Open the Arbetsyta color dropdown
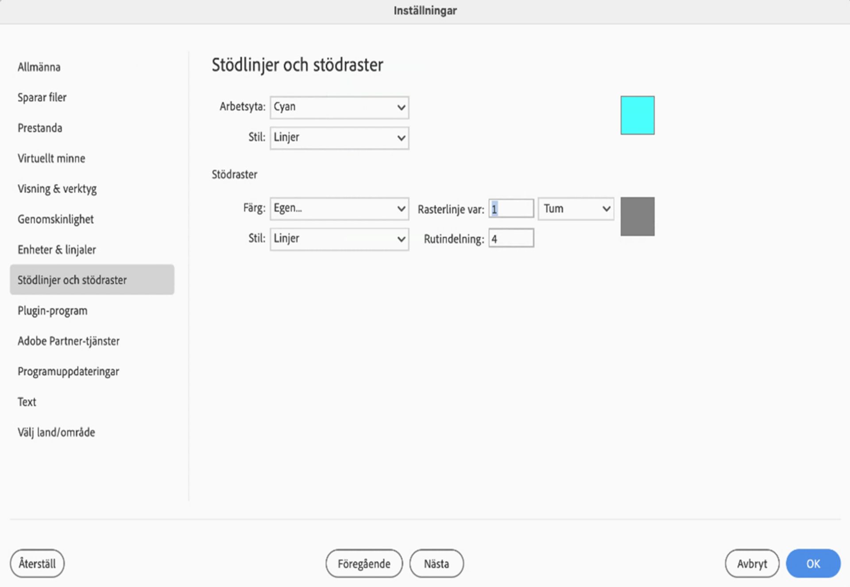850x587 pixels. (x=339, y=107)
